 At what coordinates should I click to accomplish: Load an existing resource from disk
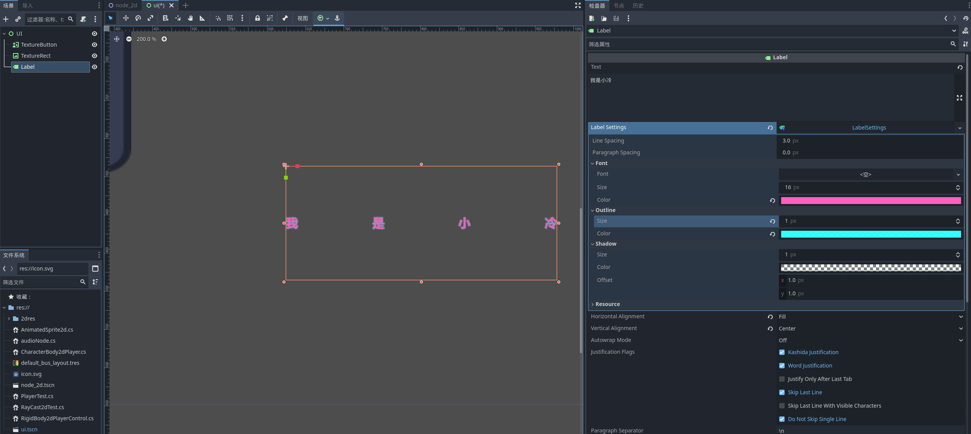(x=604, y=18)
